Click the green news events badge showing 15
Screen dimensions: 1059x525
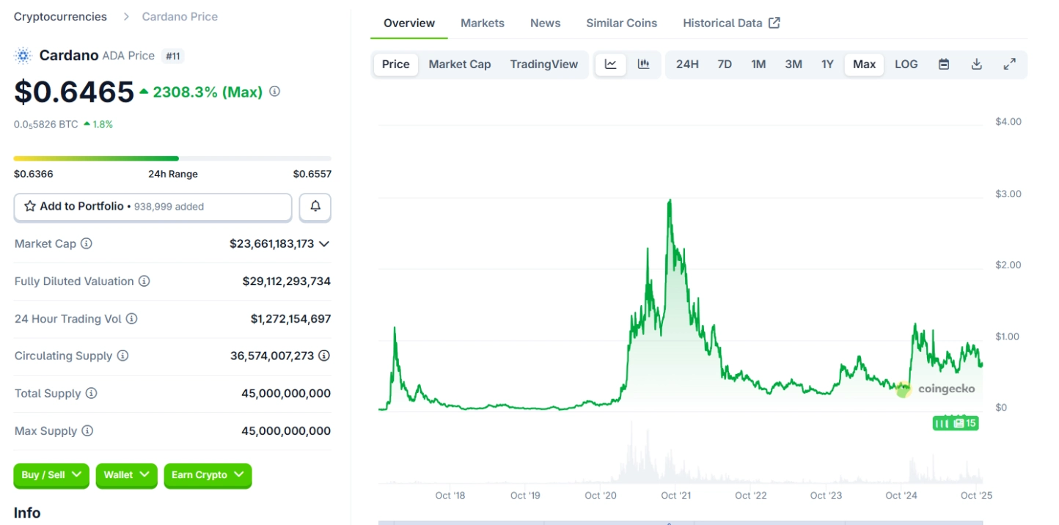[956, 423]
